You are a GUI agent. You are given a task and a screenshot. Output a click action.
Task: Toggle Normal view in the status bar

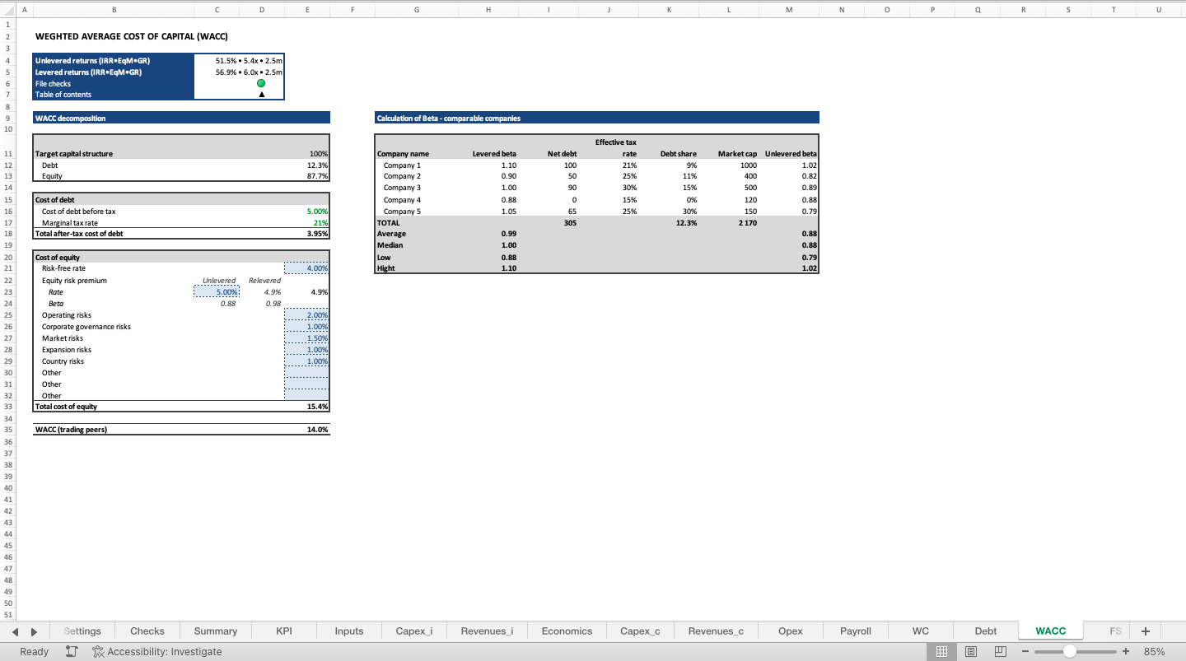point(941,651)
